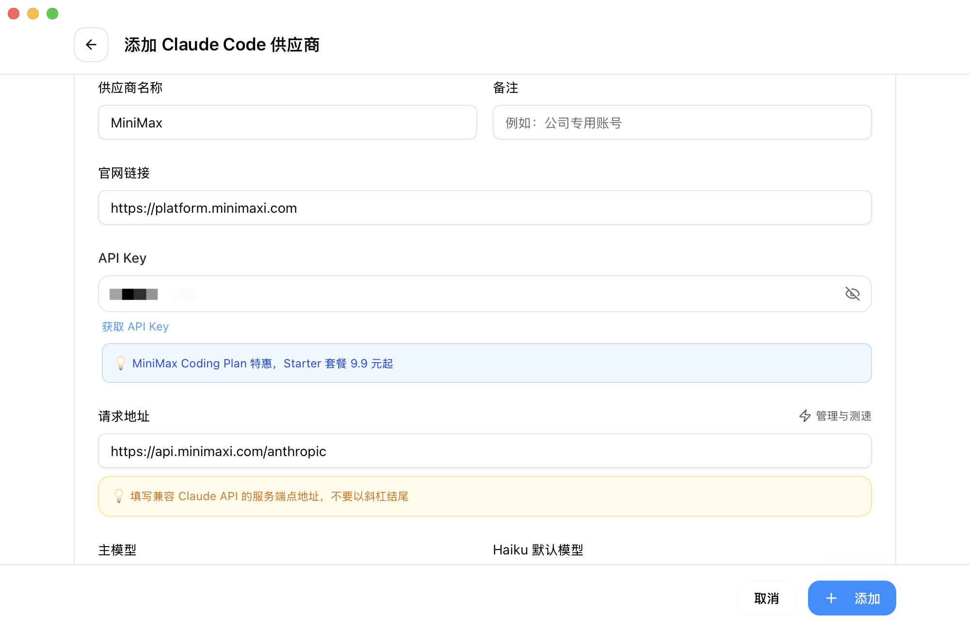Click the red macOS close window button
Image resolution: width=970 pixels, height=631 pixels.
14,14
